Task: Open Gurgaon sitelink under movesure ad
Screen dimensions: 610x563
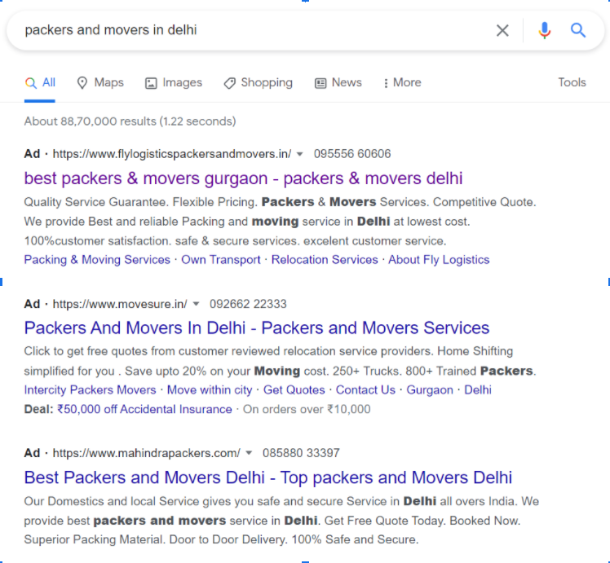Action: click(430, 389)
